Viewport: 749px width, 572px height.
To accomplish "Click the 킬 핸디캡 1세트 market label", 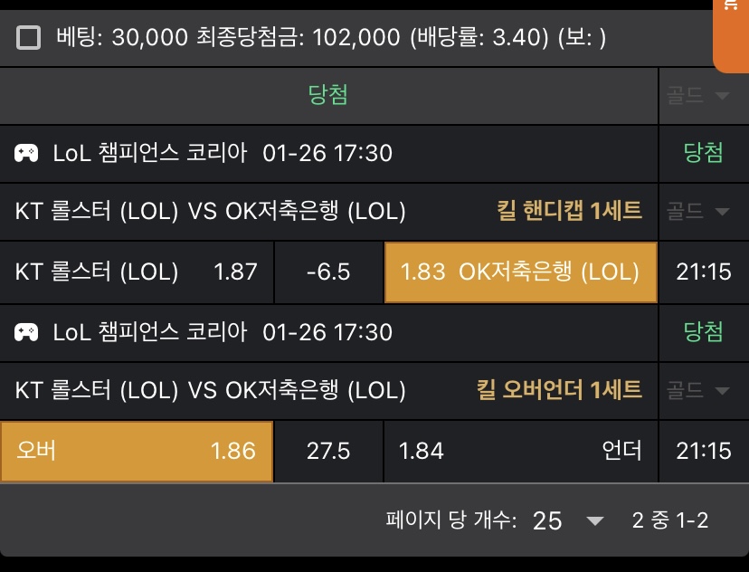I will (x=569, y=212).
